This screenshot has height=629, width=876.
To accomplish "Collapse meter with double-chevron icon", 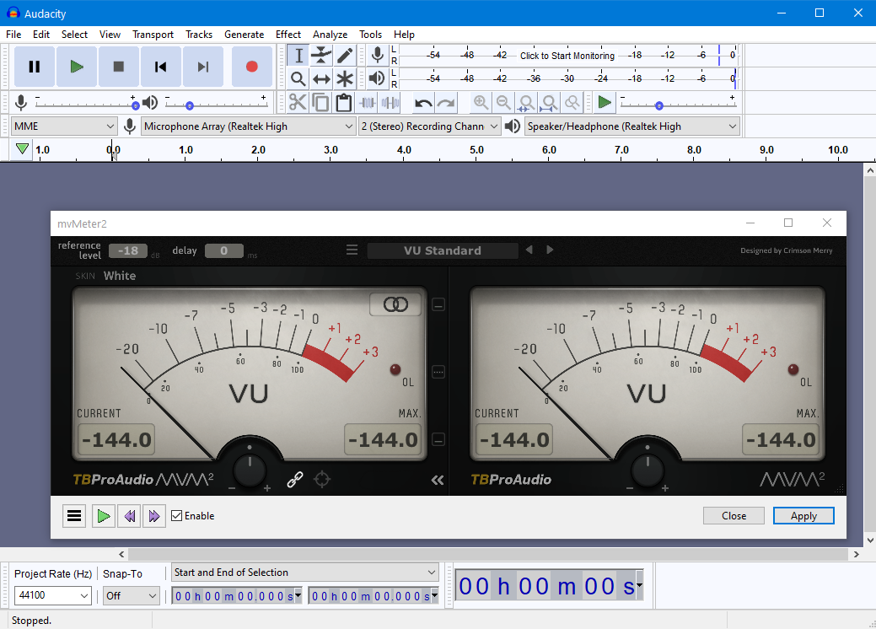I will (x=438, y=480).
